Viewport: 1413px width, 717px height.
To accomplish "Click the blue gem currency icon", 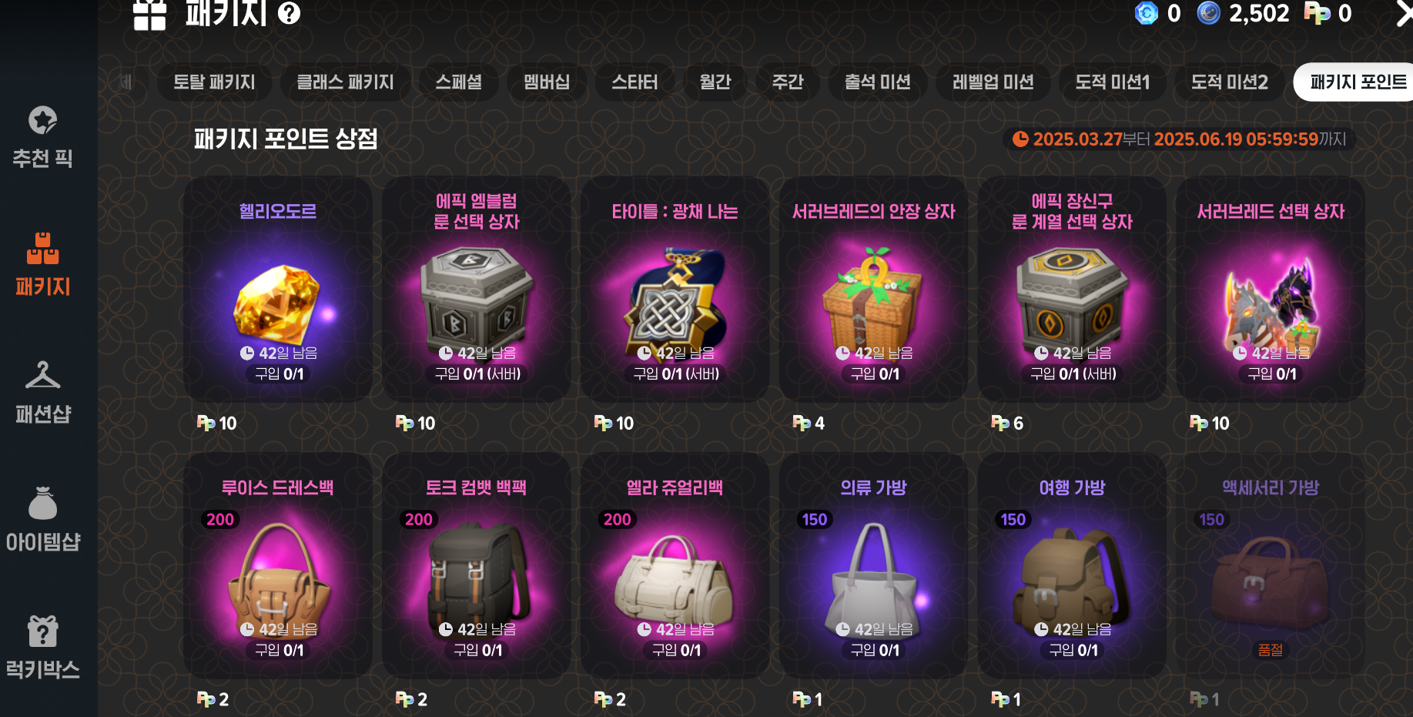I will point(1147,13).
